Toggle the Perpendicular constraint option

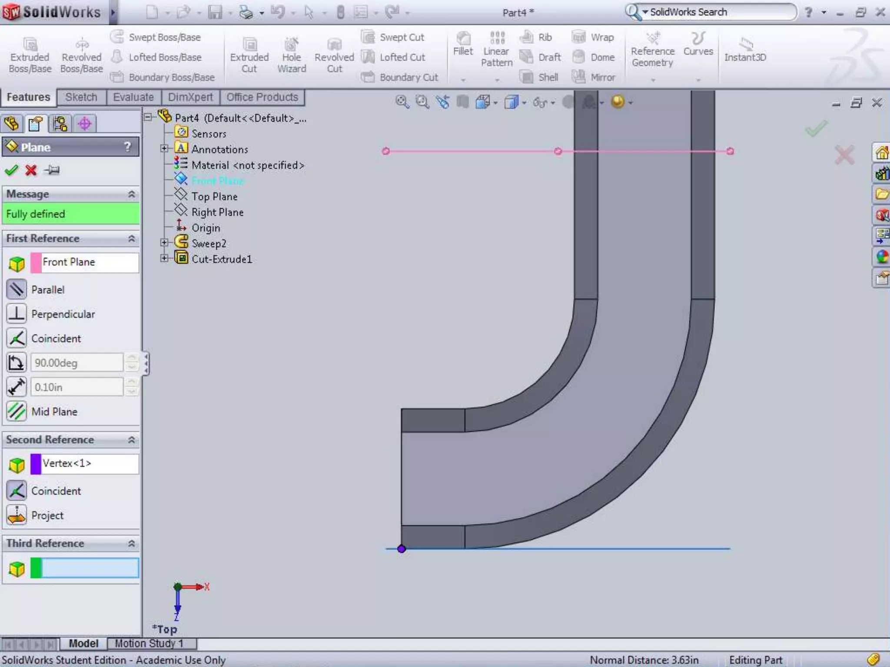(17, 314)
